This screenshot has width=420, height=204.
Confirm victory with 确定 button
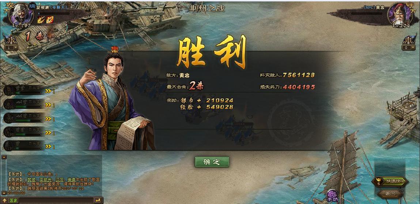[212, 162]
